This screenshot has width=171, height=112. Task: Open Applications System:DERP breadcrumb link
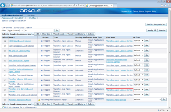[x=13, y=18]
